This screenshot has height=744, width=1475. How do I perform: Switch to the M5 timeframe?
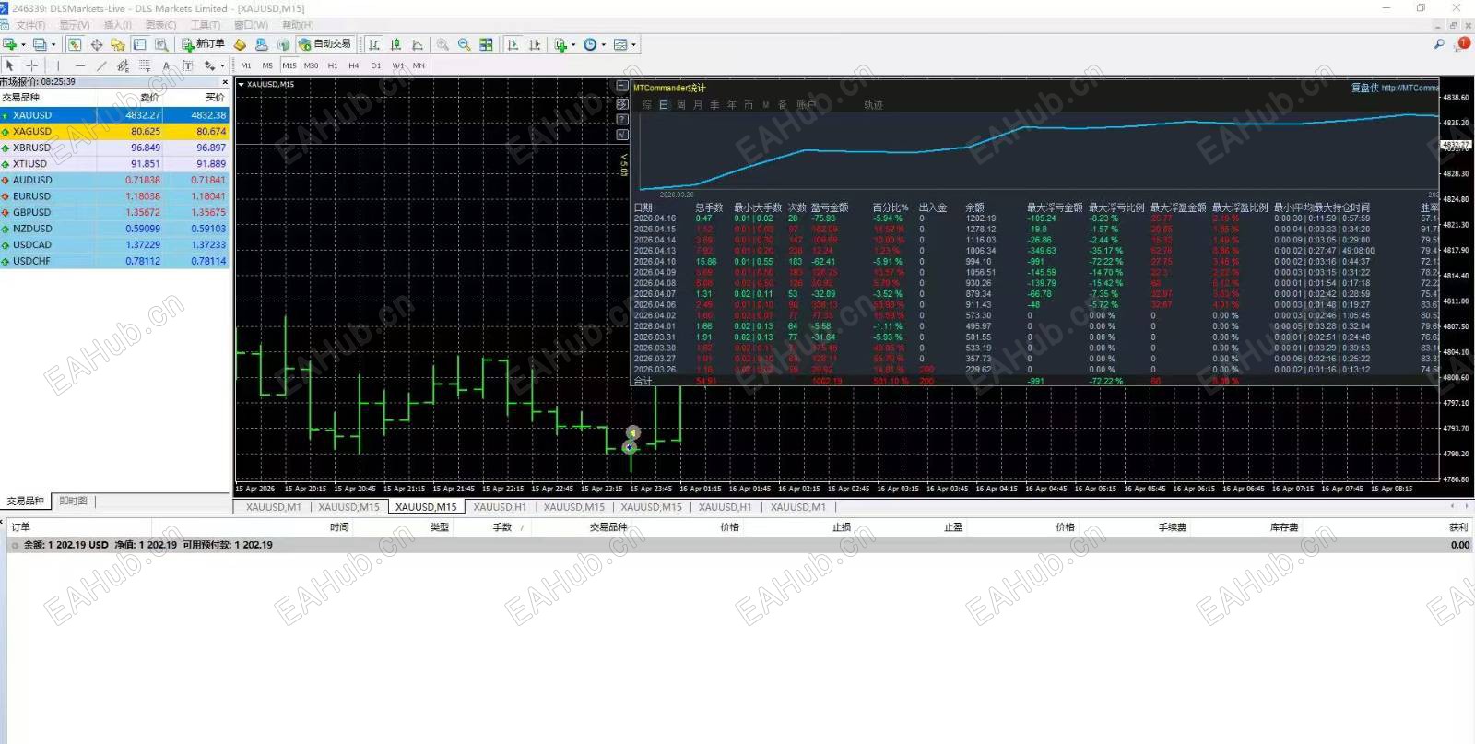coord(267,65)
